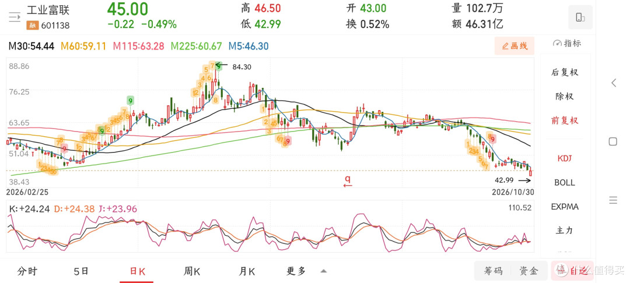This screenshot has height=283, width=630.
Task: Select 前复权 adjustment mode
Action: 565,121
